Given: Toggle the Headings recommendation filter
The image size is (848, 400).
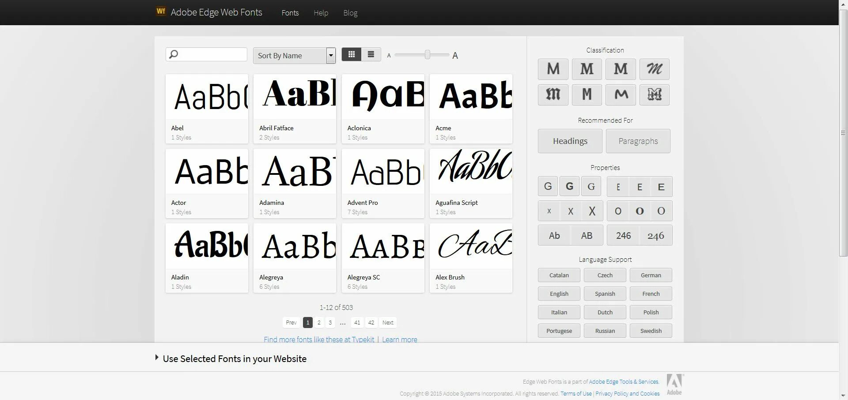Looking at the screenshot, I should (570, 141).
